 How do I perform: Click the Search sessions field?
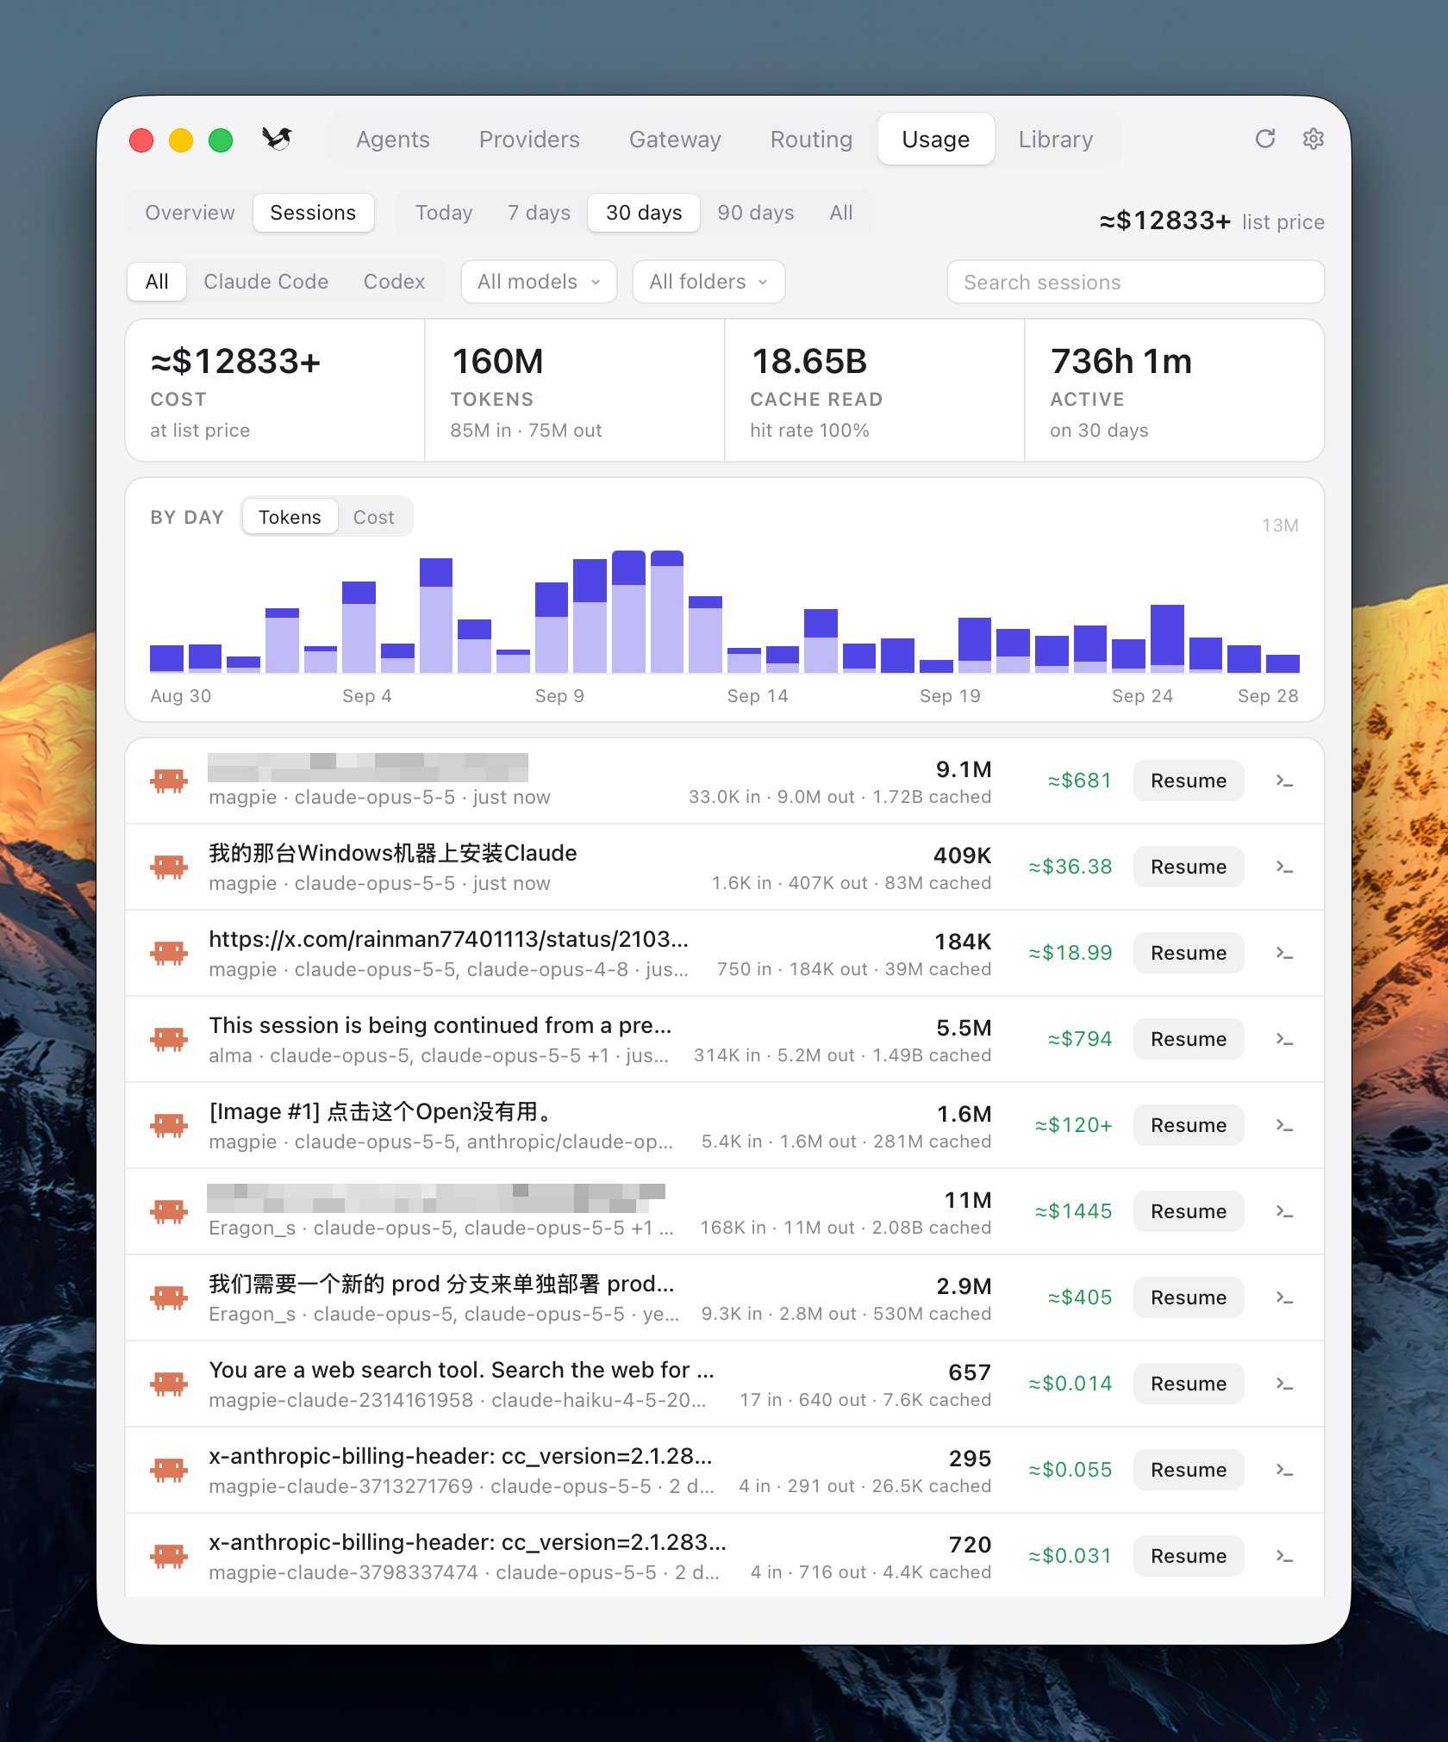pyautogui.click(x=1135, y=282)
